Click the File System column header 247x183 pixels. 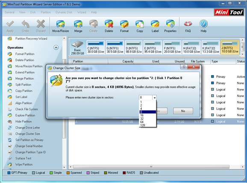click(x=198, y=61)
